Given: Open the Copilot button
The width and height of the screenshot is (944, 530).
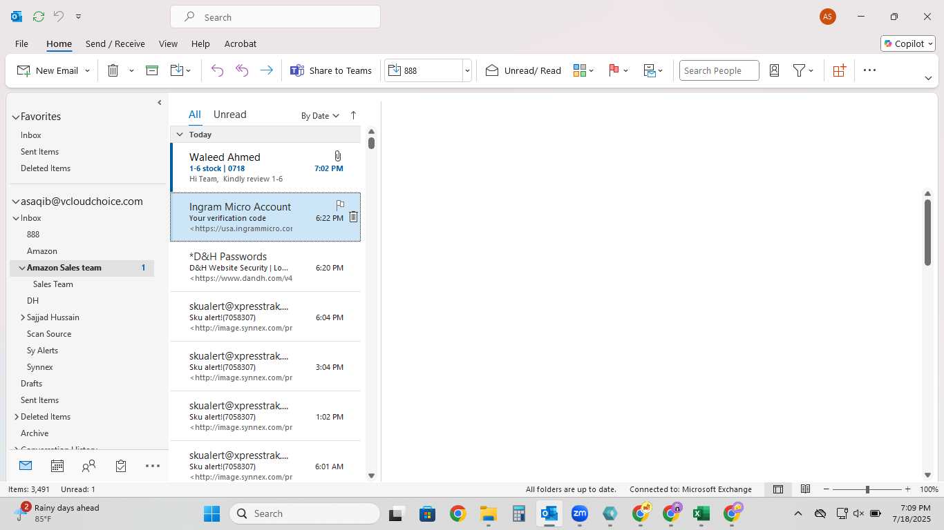Looking at the screenshot, I should click(x=907, y=43).
